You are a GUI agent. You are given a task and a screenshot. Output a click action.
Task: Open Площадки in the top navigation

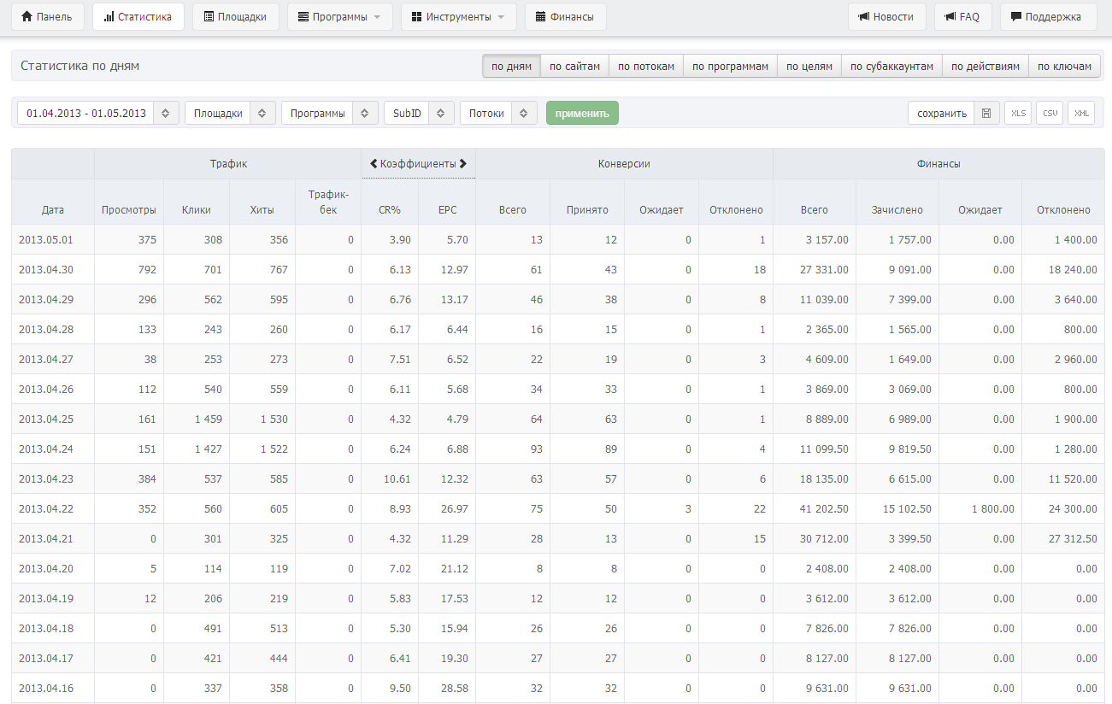click(x=235, y=16)
